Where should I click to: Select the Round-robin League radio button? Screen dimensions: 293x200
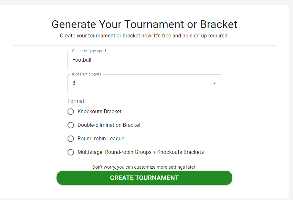[x=71, y=139]
